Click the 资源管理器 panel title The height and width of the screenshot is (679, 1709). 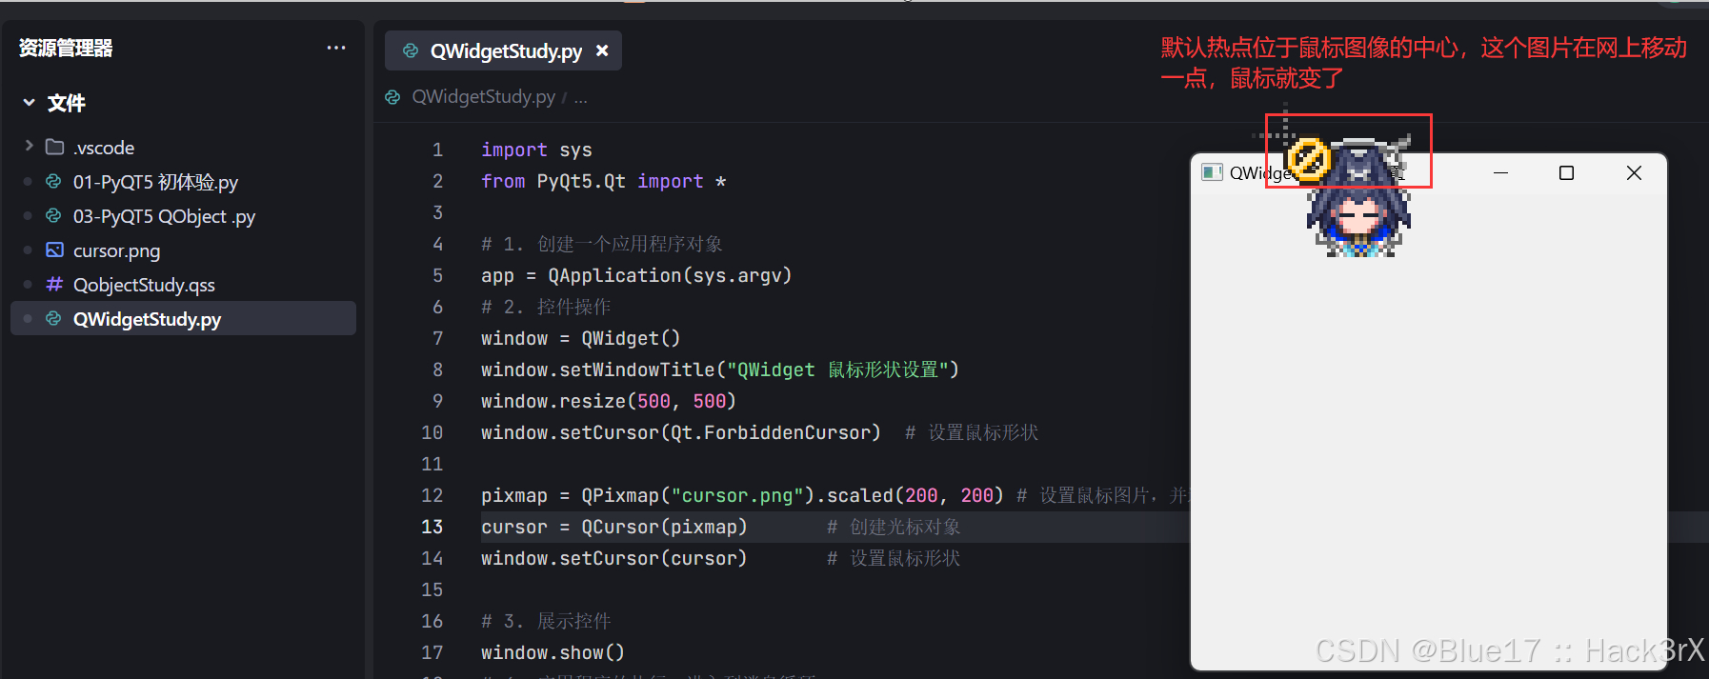point(66,48)
